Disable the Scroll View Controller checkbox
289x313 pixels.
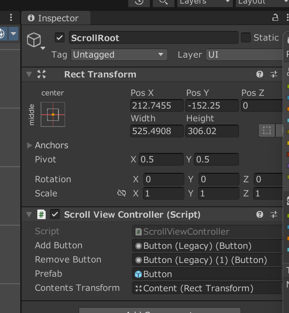click(x=55, y=215)
